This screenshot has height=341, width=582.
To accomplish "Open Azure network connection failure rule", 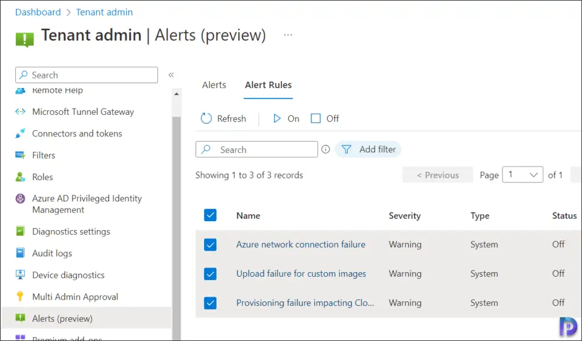I will (301, 244).
